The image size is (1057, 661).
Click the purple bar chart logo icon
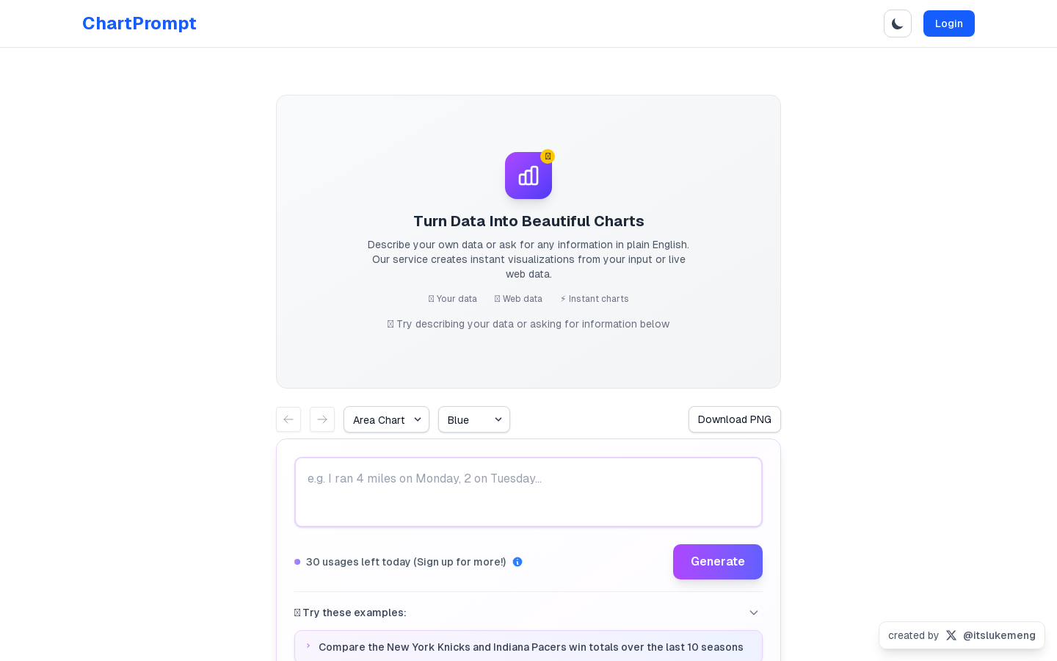[x=528, y=176]
